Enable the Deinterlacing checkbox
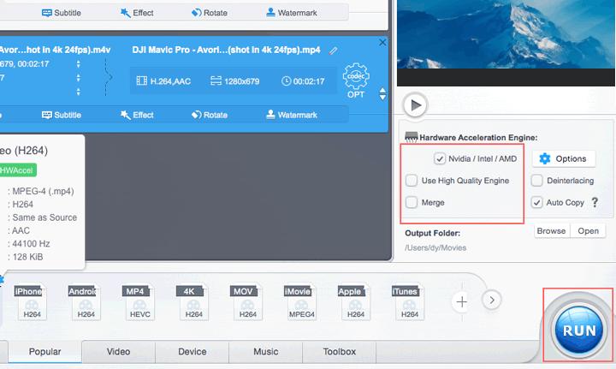 (536, 181)
